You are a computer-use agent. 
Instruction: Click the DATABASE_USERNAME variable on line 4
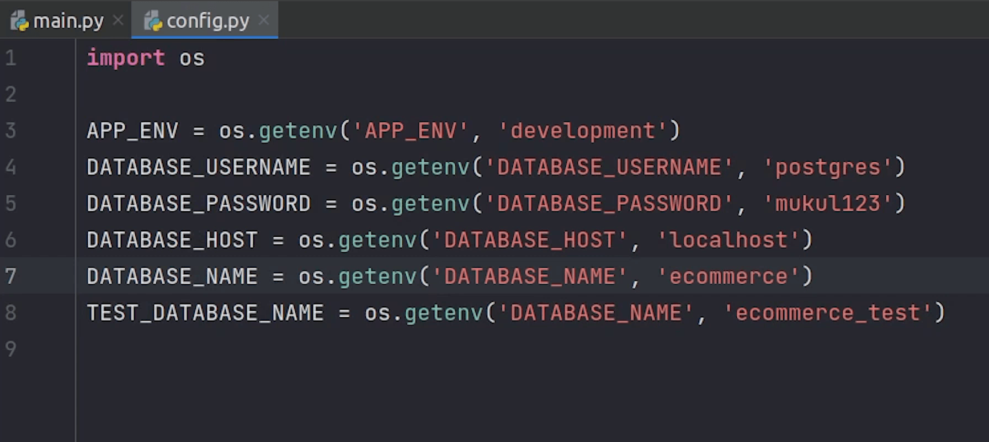click(198, 167)
